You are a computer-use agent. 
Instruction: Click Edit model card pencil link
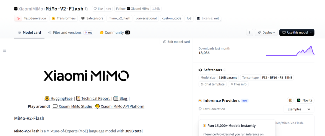pyautogui.click(x=176, y=42)
